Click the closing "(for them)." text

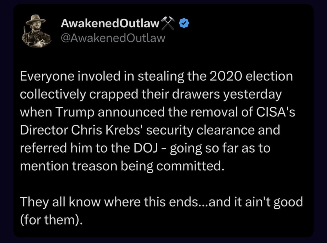point(51,220)
